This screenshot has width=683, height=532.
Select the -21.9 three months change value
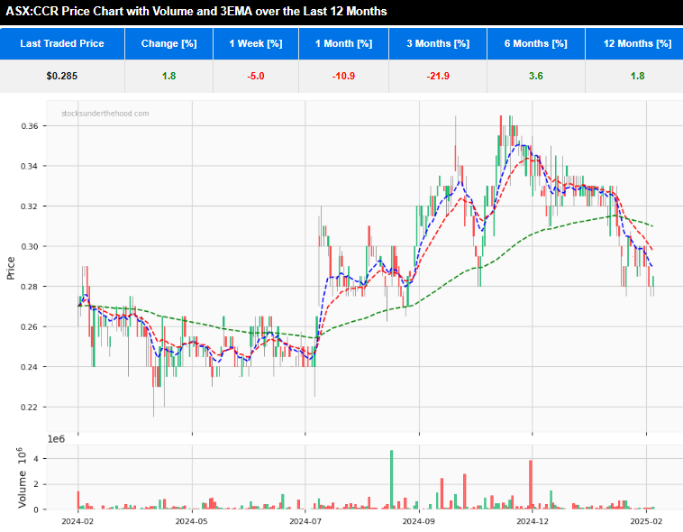[438, 76]
